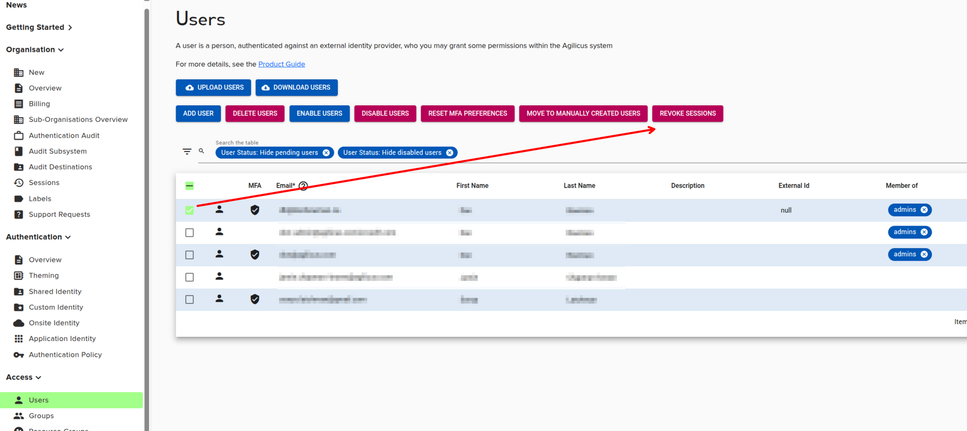967x431 pixels.
Task: Check the second user row checkbox
Action: click(x=190, y=233)
